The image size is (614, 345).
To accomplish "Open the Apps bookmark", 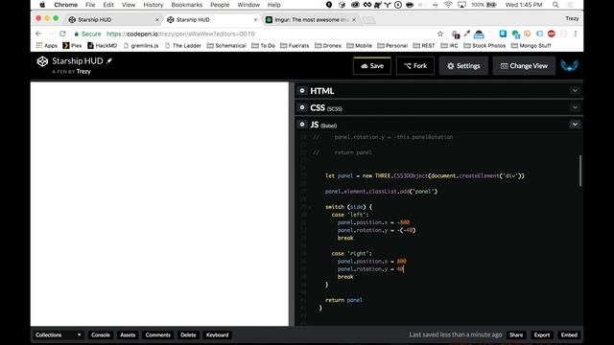I will (x=47, y=45).
